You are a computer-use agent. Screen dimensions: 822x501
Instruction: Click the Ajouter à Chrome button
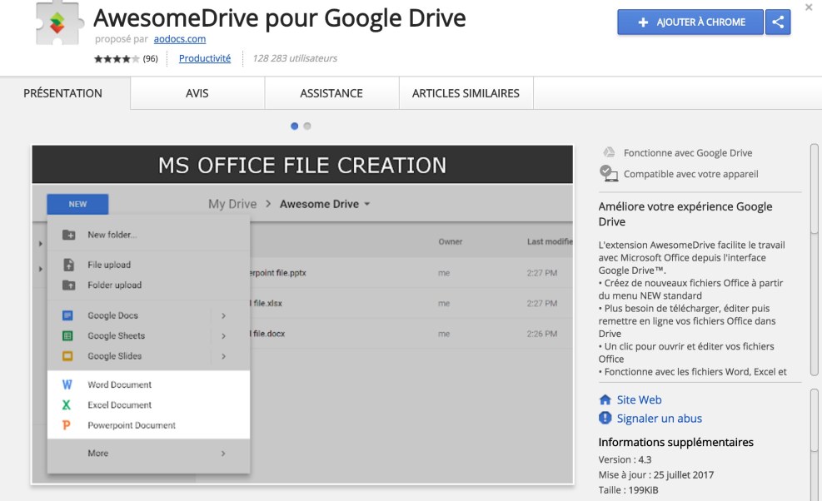pyautogui.click(x=689, y=22)
